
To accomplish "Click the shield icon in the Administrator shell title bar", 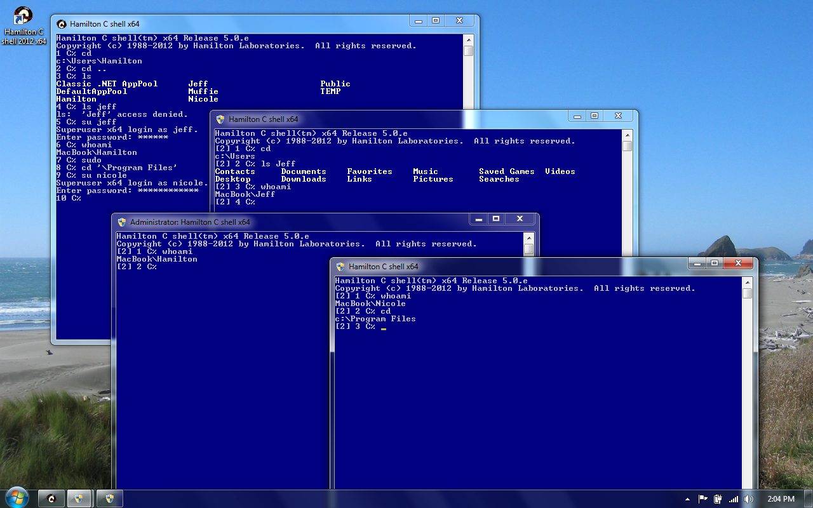I will coord(122,222).
